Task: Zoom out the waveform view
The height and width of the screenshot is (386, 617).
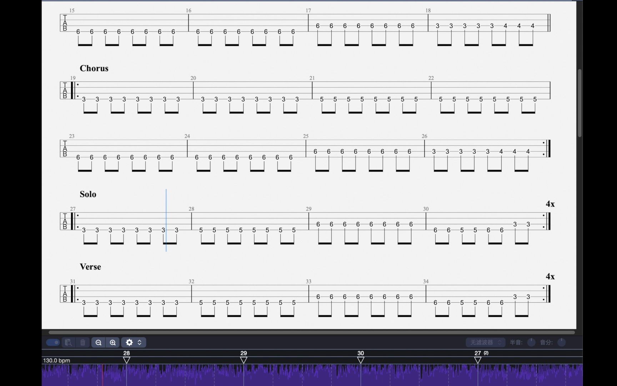Action: [x=99, y=342]
